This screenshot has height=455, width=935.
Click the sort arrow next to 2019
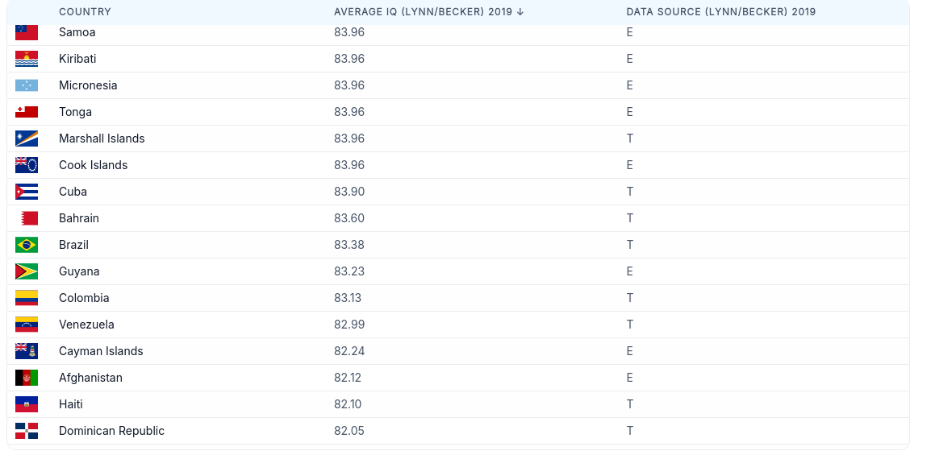pyautogui.click(x=520, y=12)
